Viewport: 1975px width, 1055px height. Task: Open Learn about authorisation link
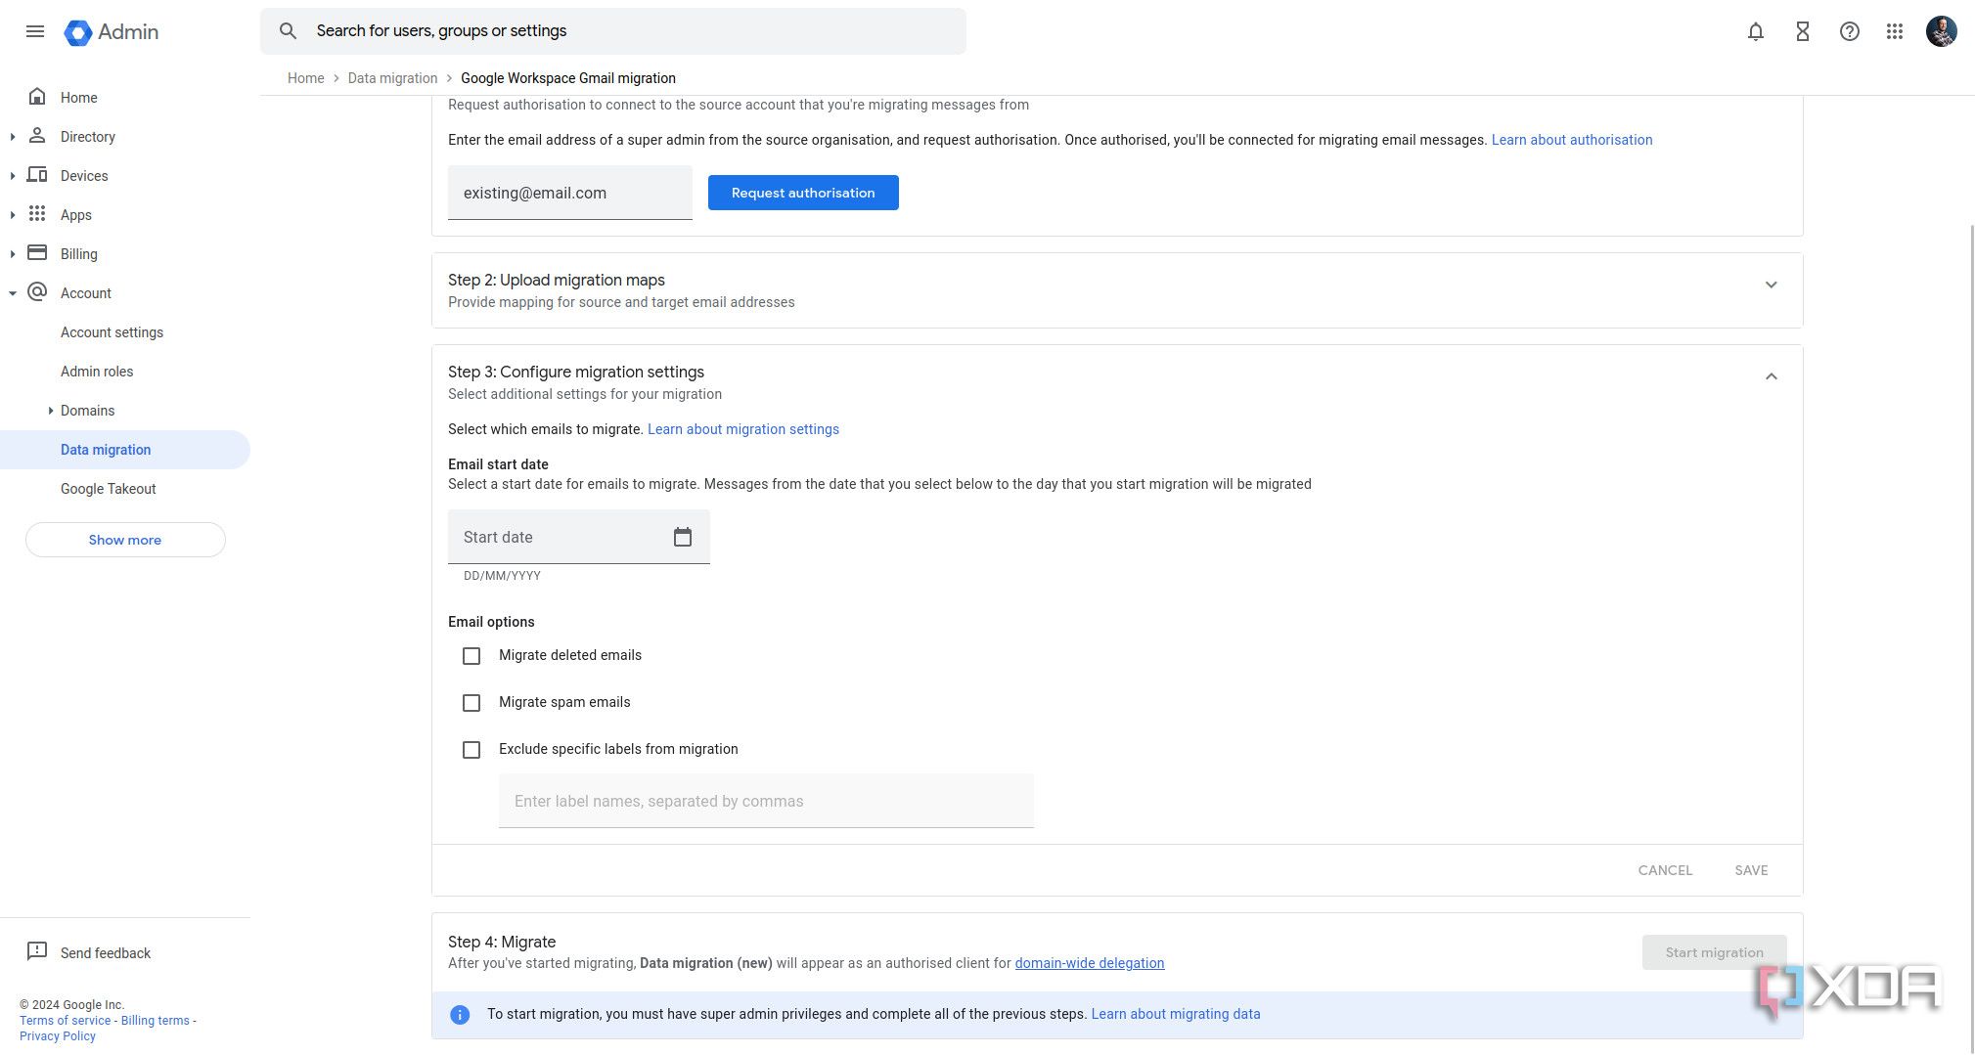[1572, 140]
